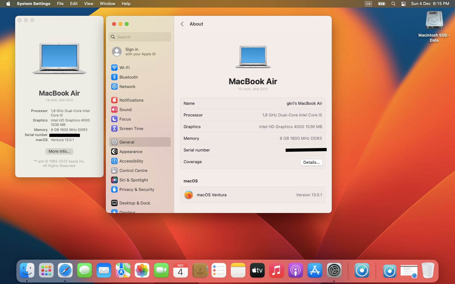Select the macOS Ventura version row
Screen dimensions: 455x284
tap(253, 195)
